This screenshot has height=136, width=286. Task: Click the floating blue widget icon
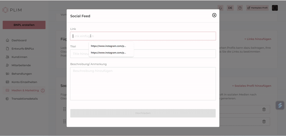coord(280,105)
